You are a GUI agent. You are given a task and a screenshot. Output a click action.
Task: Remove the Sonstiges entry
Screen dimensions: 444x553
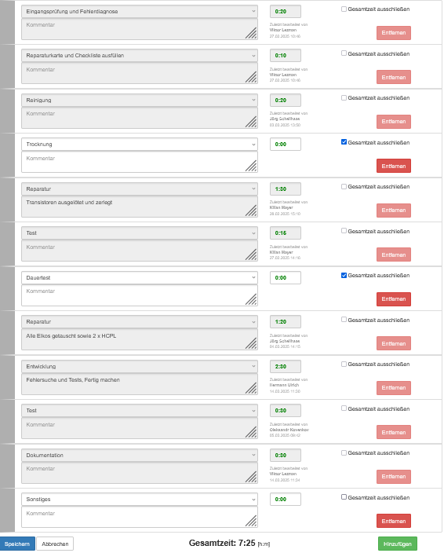(393, 521)
